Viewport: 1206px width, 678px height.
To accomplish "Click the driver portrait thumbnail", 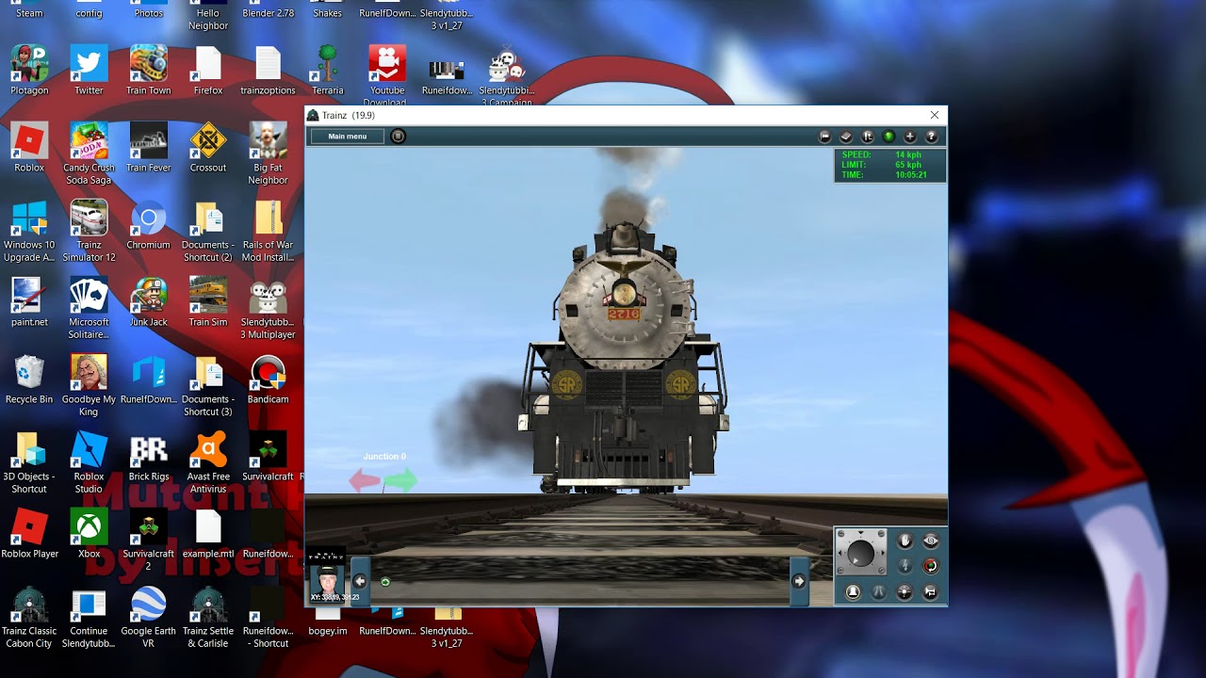I will (327, 583).
